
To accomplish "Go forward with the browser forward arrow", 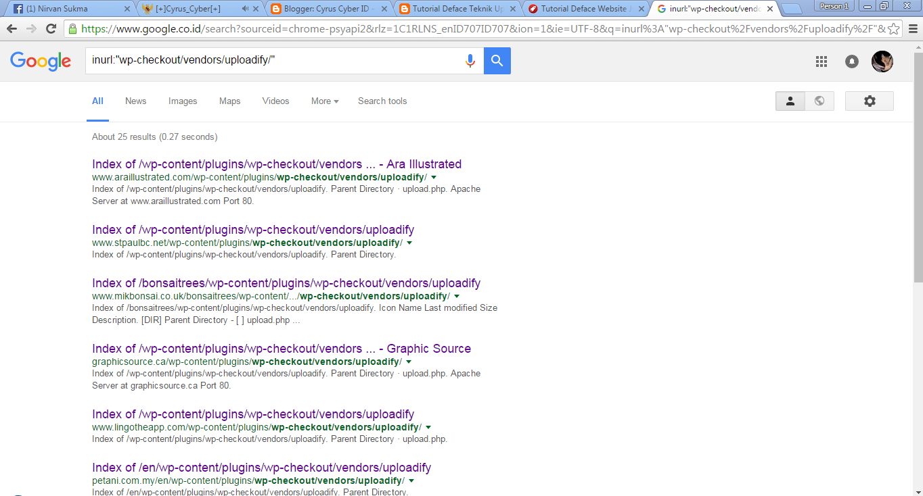I will pos(31,29).
